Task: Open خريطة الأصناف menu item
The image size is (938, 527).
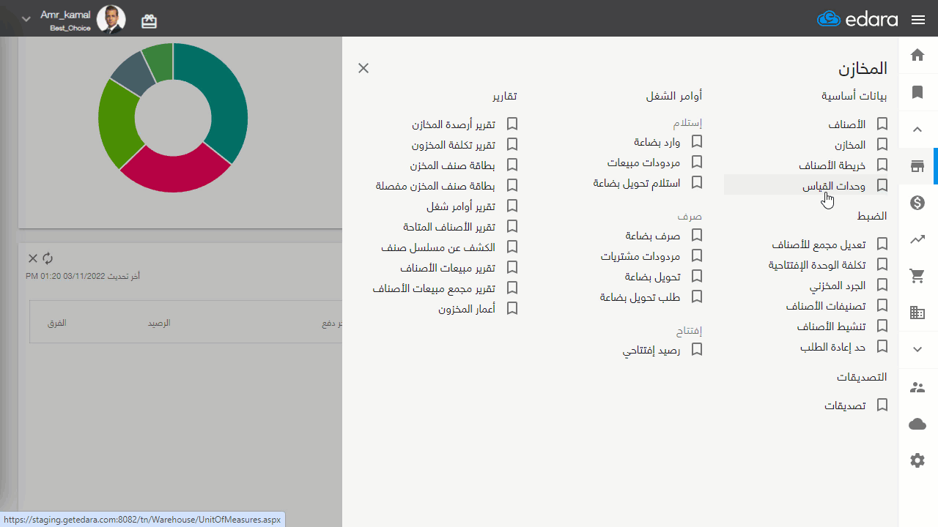Action: tap(832, 165)
